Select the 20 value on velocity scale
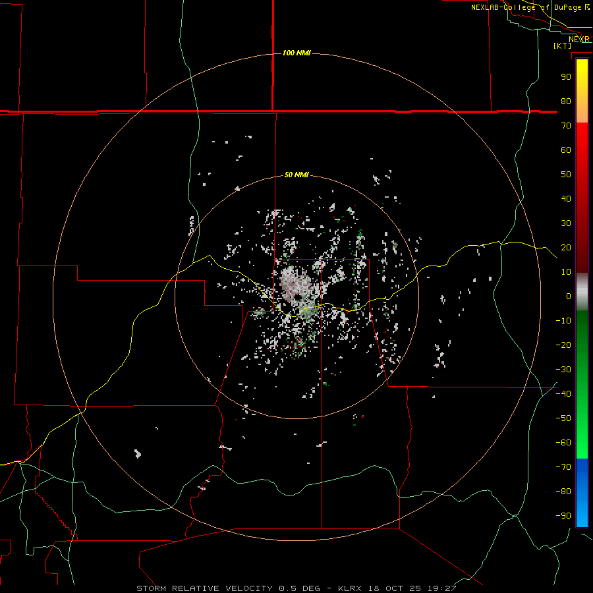 coord(566,247)
